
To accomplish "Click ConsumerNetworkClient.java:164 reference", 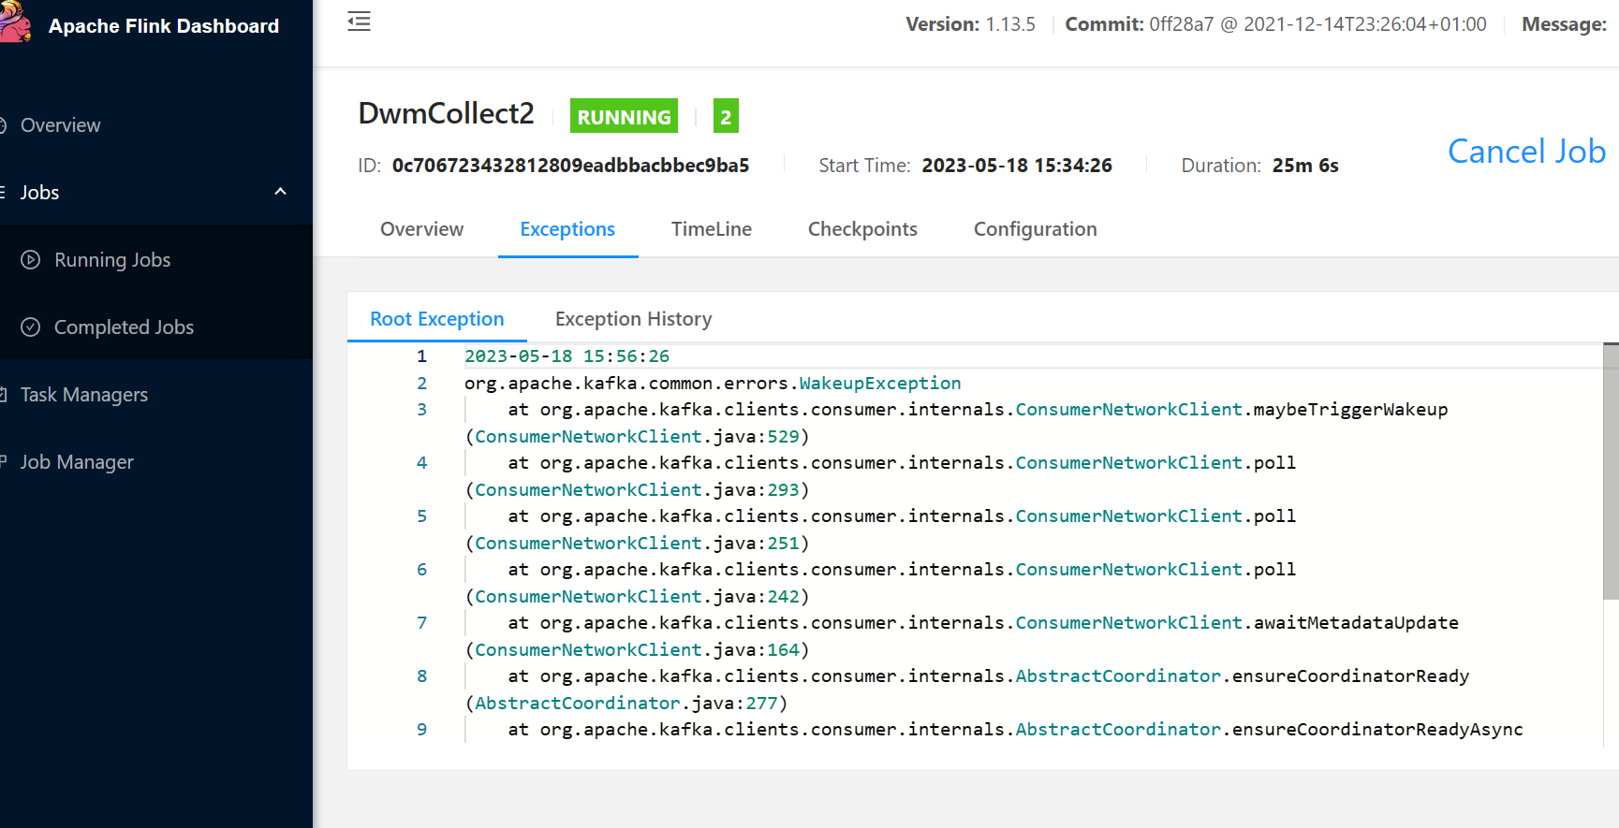I will click(x=637, y=650).
